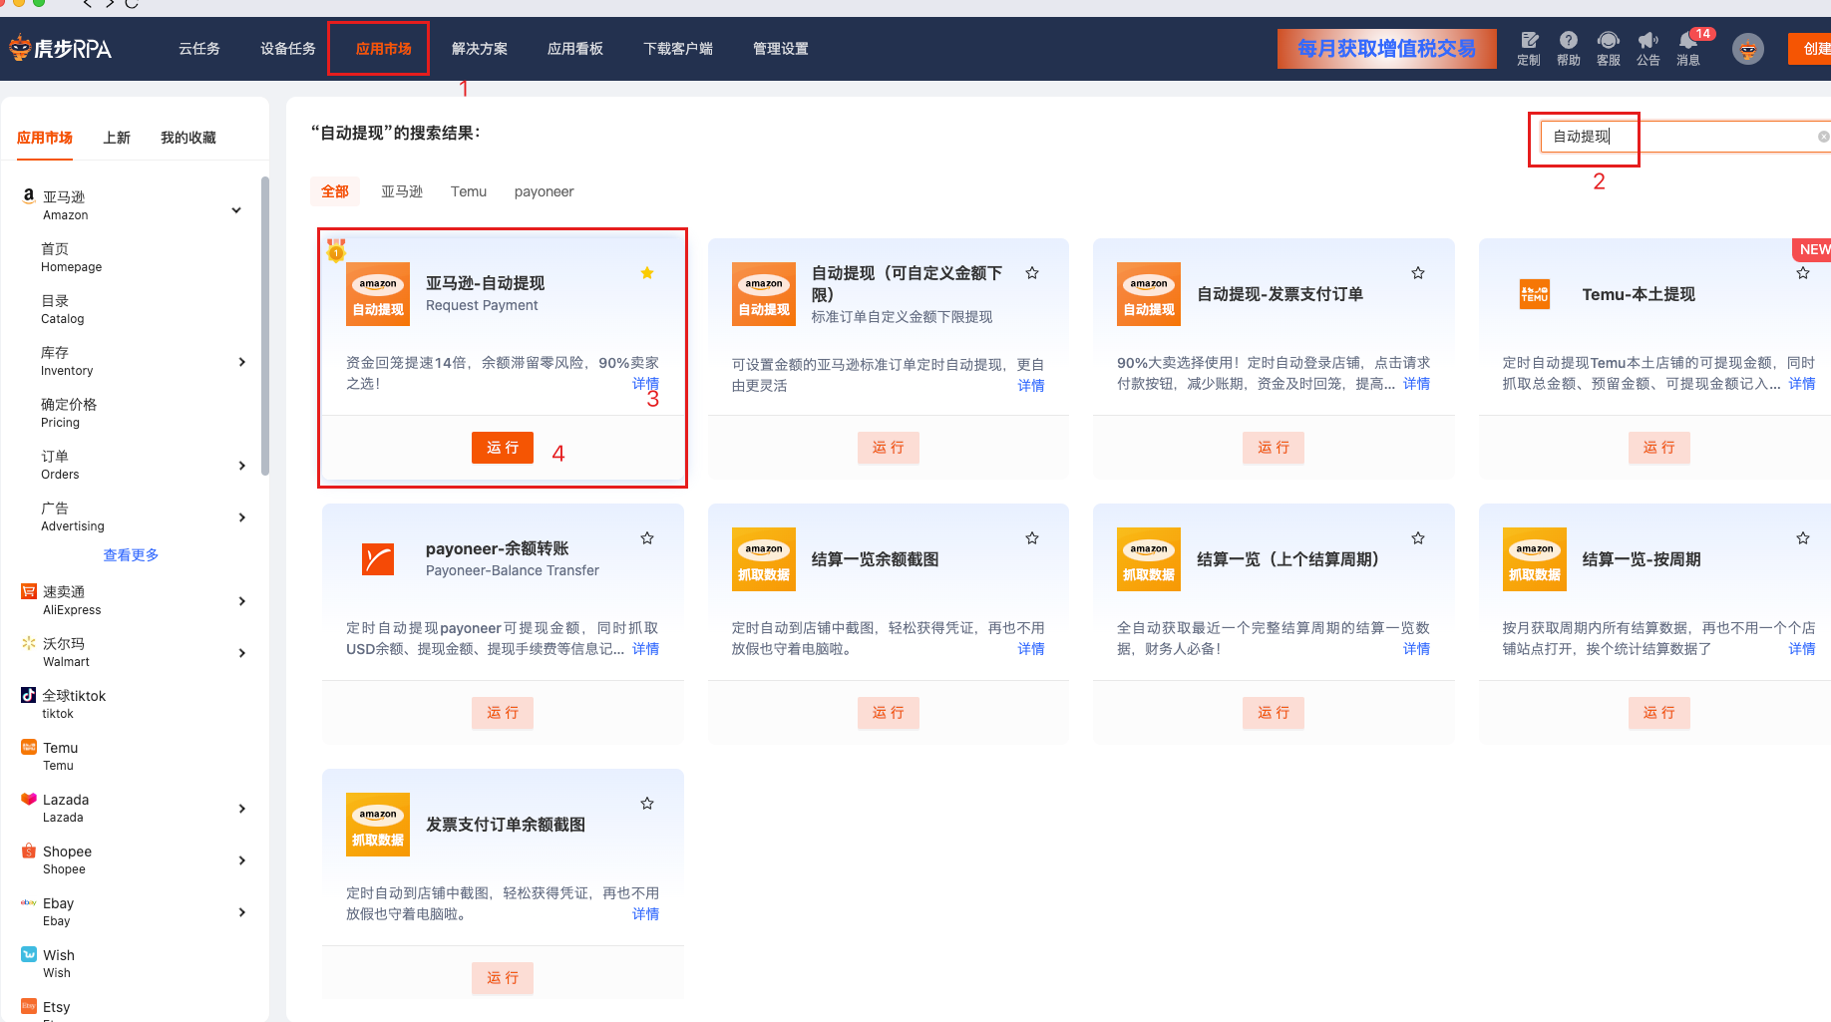Expand the Ebay category
The height and width of the screenshot is (1022, 1831).
click(x=241, y=912)
